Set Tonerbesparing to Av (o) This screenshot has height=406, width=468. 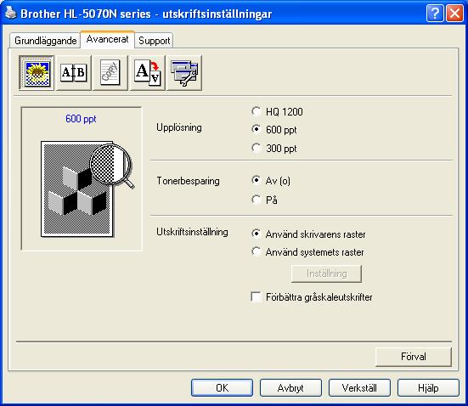click(271, 181)
